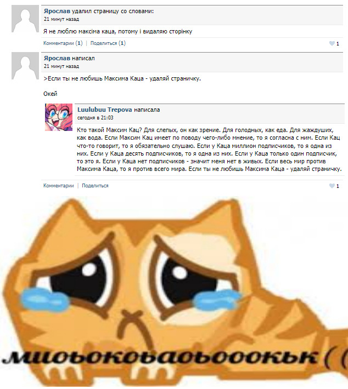Viewport: 348px width, 389px height.
Task: Click Поделиться under the second post
Action: [x=95, y=186]
